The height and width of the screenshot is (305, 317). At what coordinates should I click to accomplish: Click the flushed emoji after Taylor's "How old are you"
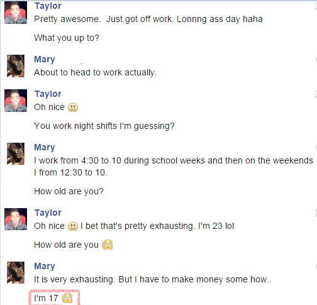[108, 245]
